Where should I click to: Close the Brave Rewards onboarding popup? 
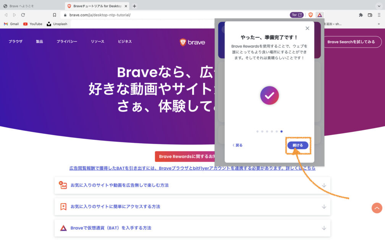coord(307,28)
